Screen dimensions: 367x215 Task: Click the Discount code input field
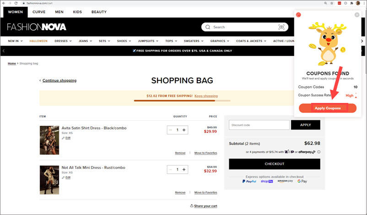tap(259, 125)
